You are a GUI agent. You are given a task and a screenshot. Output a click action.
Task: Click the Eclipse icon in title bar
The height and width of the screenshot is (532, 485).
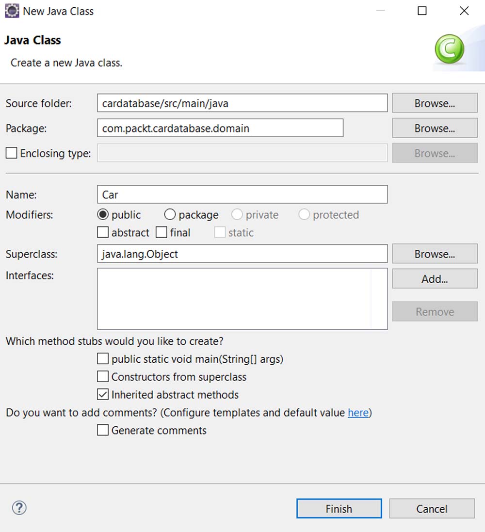pos(12,11)
